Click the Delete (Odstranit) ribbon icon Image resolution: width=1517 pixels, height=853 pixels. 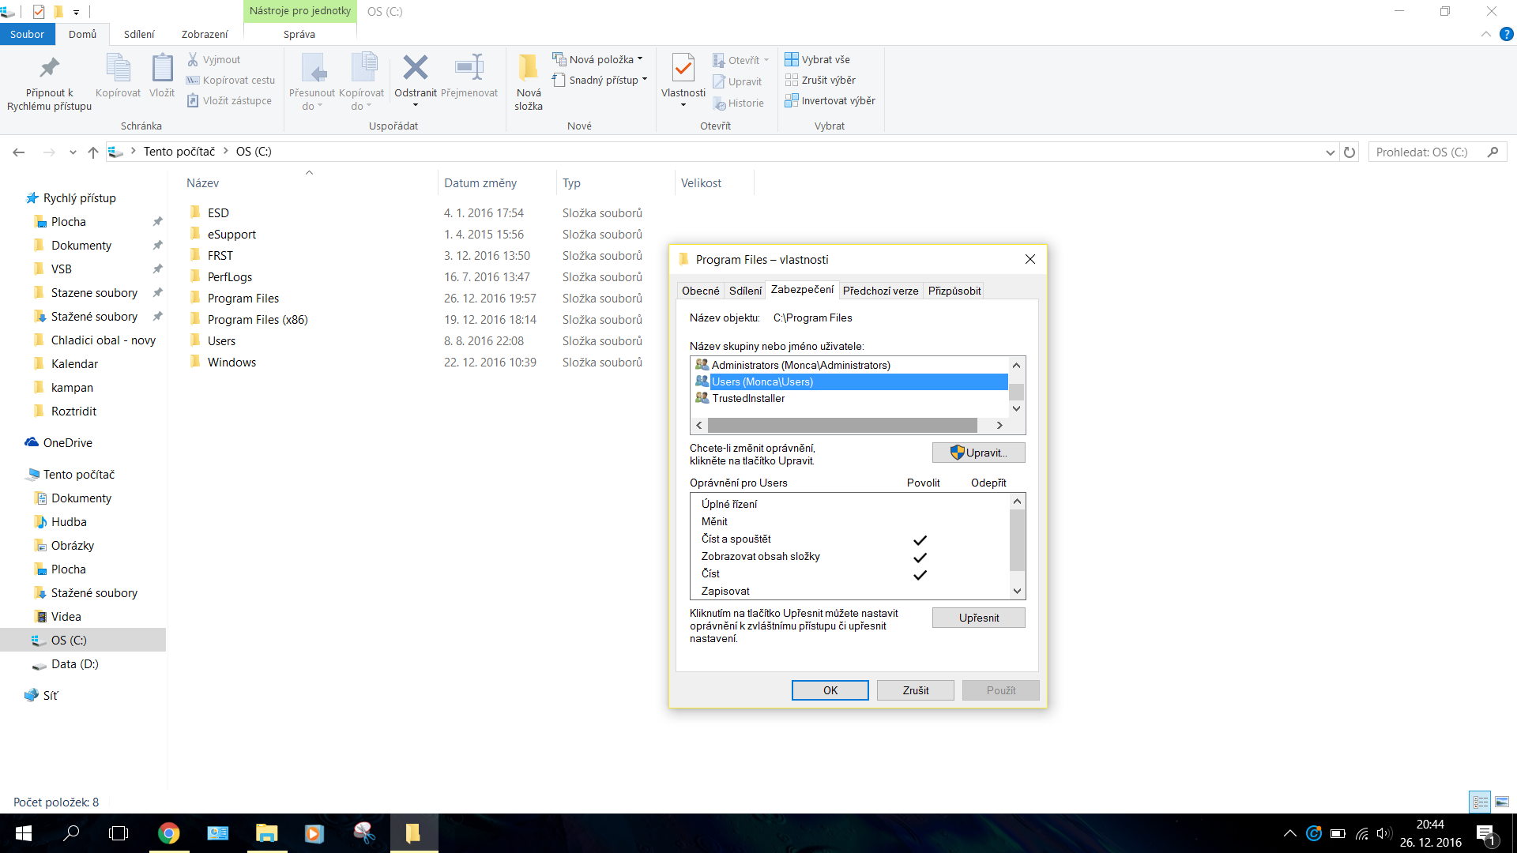click(x=415, y=69)
